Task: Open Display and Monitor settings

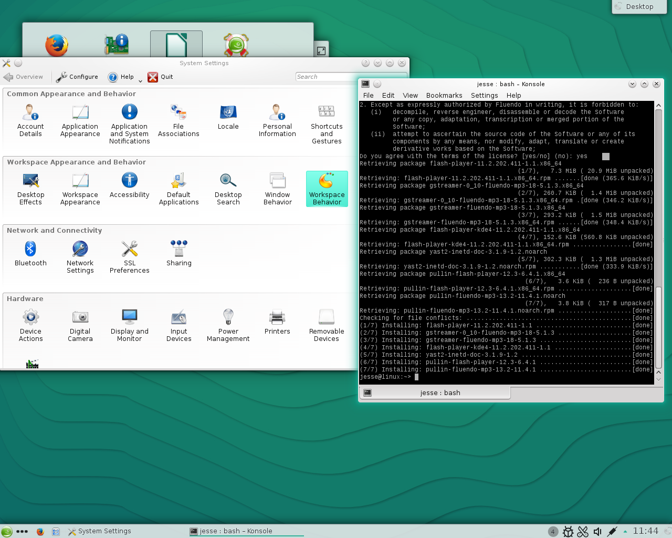Action: [x=130, y=325]
